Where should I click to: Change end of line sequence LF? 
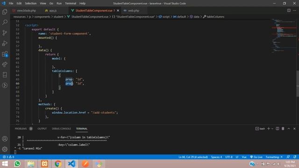pos(237,157)
